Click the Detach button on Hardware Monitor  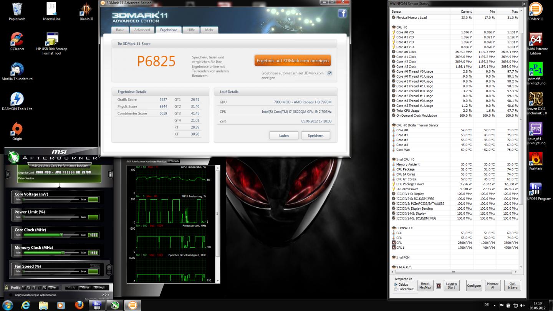pos(174,161)
